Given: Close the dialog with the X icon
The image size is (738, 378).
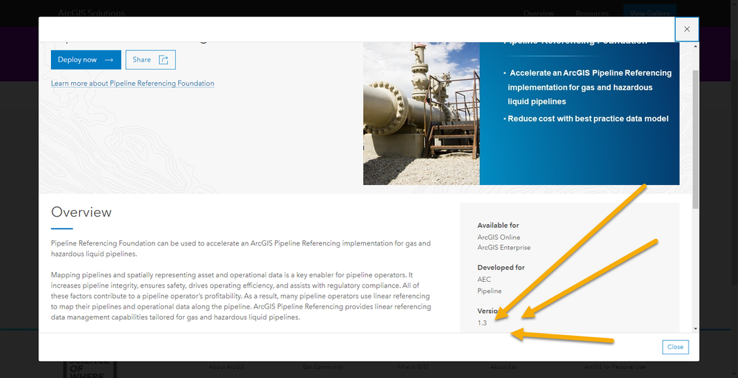Looking at the screenshot, I should tap(687, 29).
